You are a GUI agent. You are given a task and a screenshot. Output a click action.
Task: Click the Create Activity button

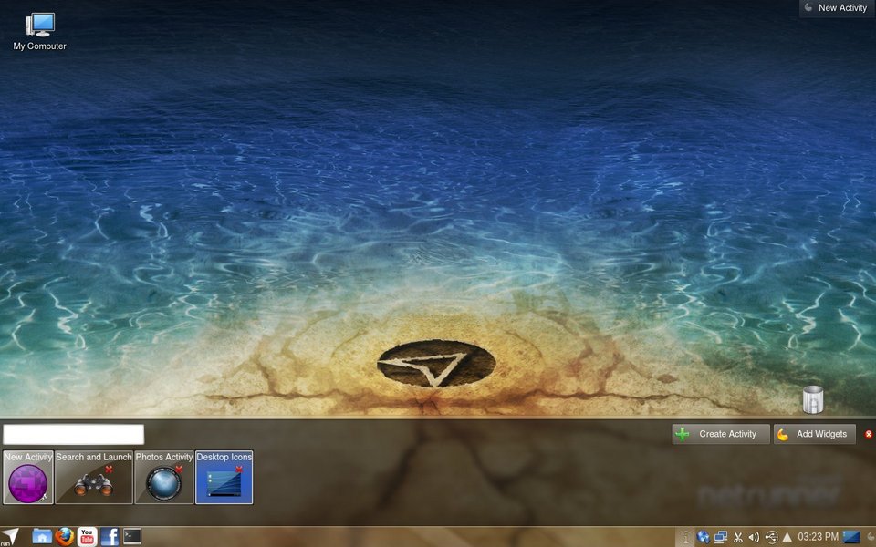tap(720, 434)
